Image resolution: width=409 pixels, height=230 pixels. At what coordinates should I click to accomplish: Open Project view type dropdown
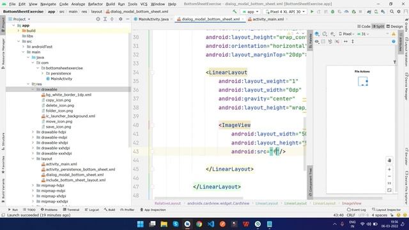19,19
